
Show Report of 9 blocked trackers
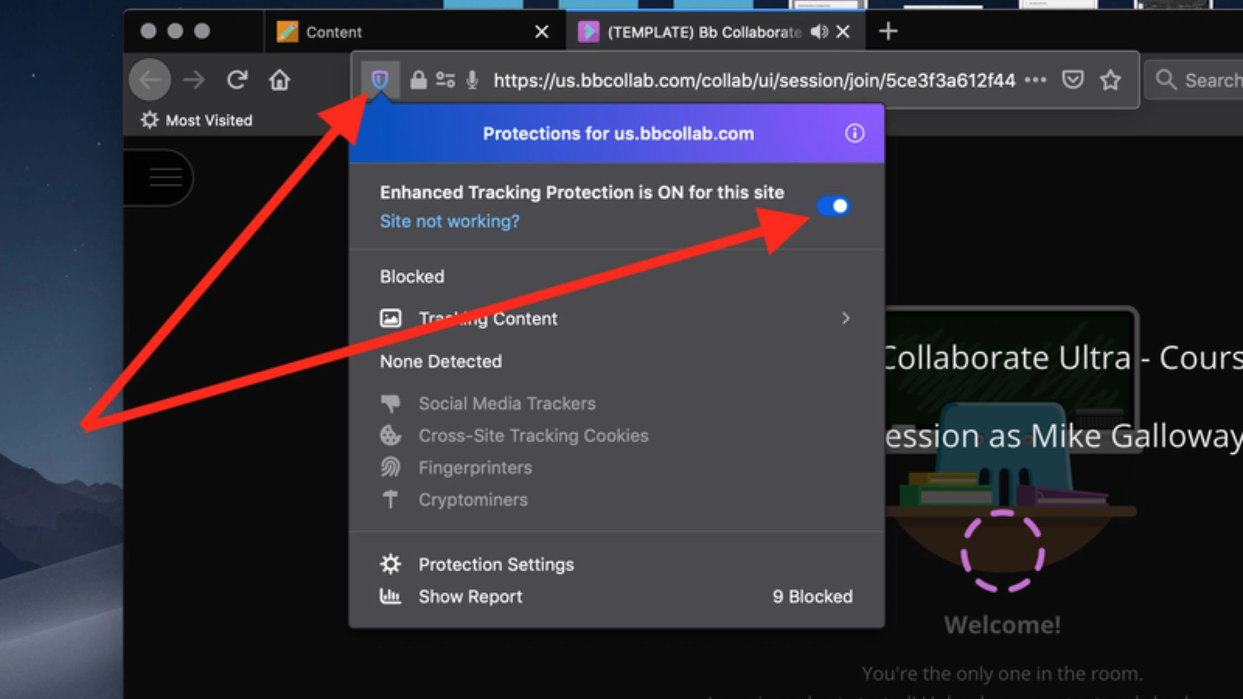[470, 596]
